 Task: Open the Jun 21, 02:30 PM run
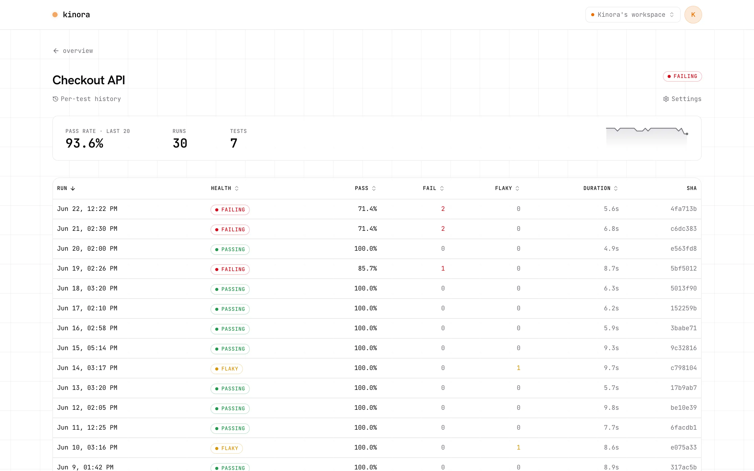point(377,229)
